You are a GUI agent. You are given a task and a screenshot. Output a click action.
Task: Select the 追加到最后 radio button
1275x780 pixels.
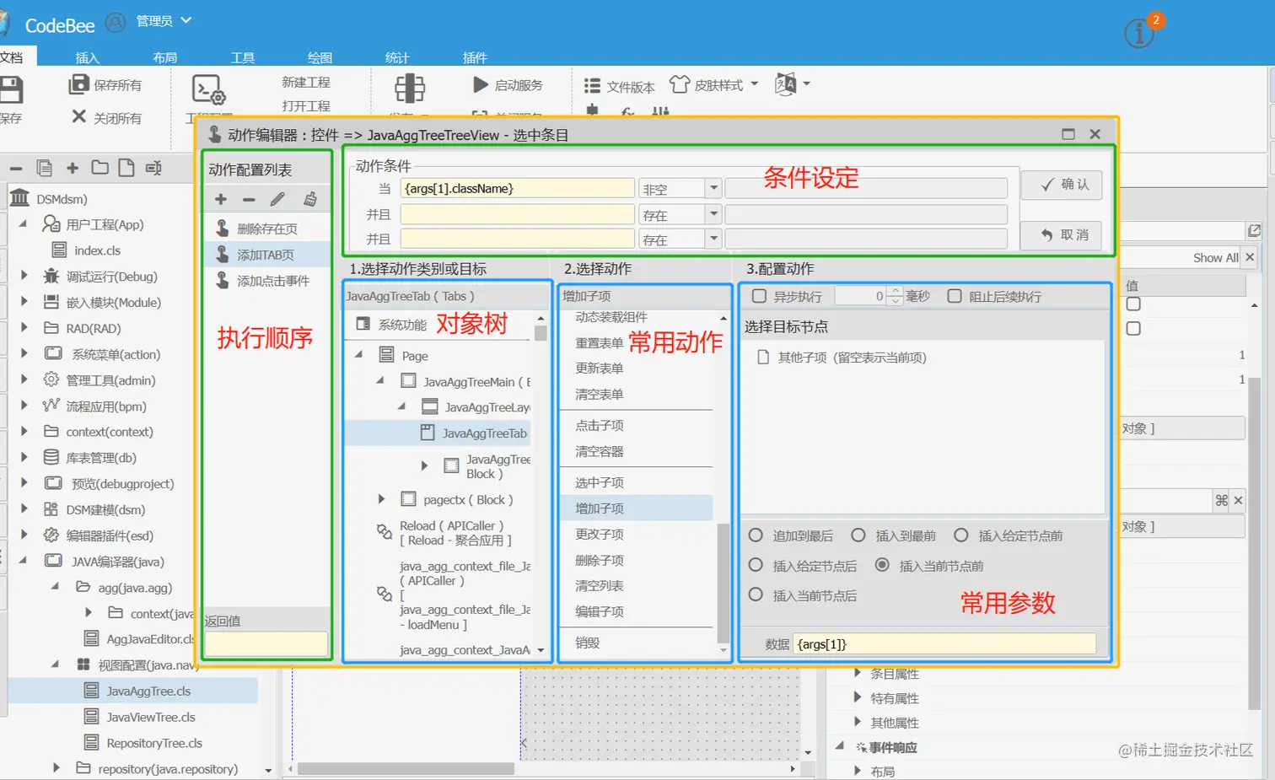[756, 535]
